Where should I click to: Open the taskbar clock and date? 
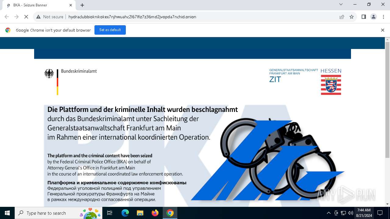[x=364, y=213]
